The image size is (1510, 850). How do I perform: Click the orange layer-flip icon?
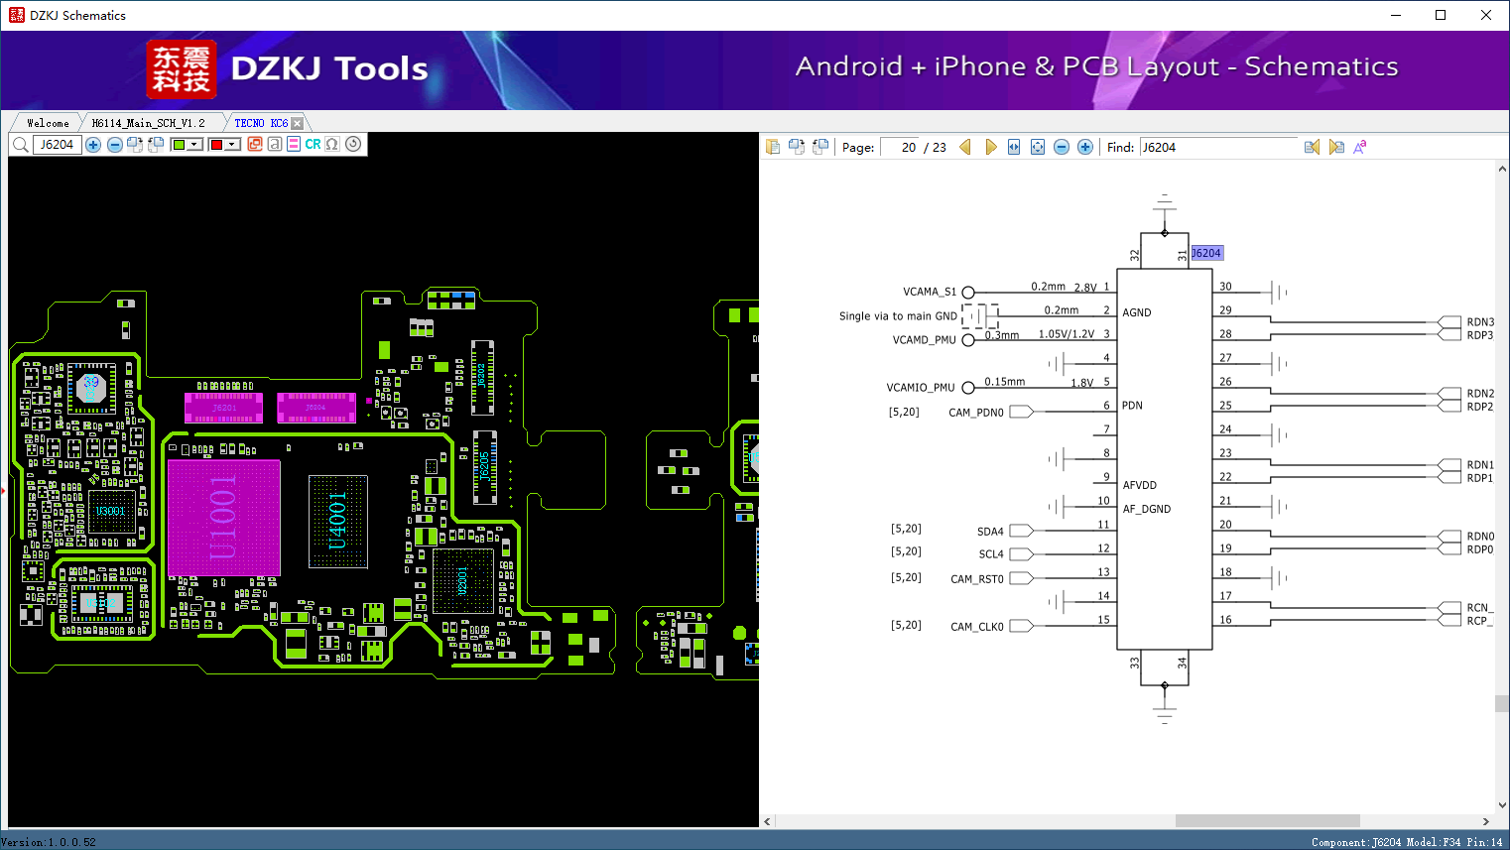(x=255, y=145)
